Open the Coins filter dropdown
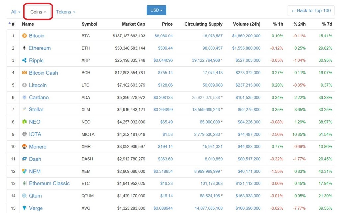The width and height of the screenshot is (340, 213). [x=38, y=12]
